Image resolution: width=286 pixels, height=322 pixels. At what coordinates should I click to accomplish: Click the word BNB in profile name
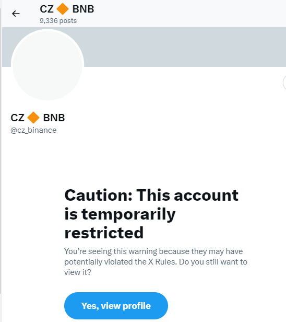[54, 118]
